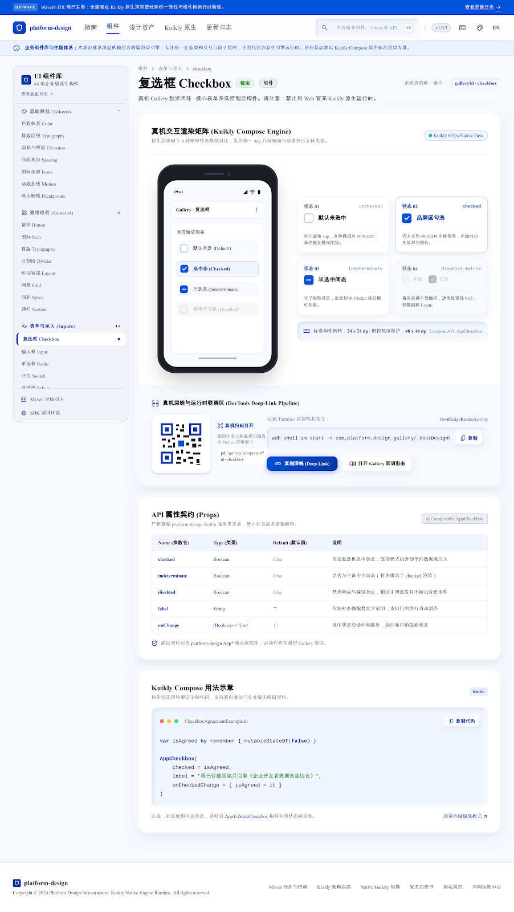The width and height of the screenshot is (514, 912).
Task: Click the footer platform-design logo icon
Action: [x=17, y=883]
